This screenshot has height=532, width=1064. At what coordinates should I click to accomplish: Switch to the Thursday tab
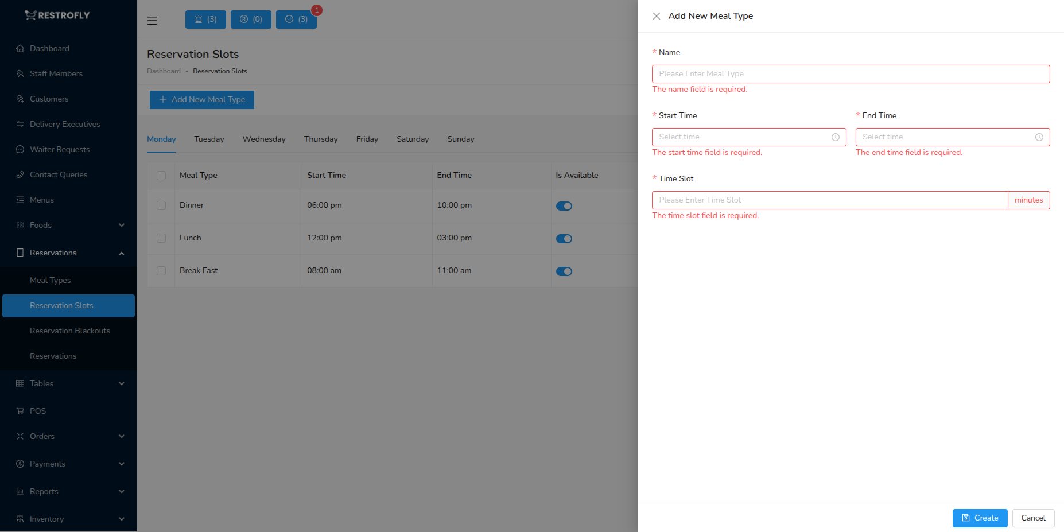[320, 139]
